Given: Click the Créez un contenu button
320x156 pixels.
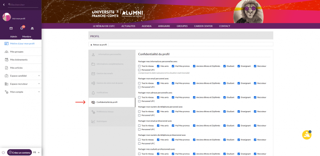Looking at the screenshot, I should click(x=19, y=152).
